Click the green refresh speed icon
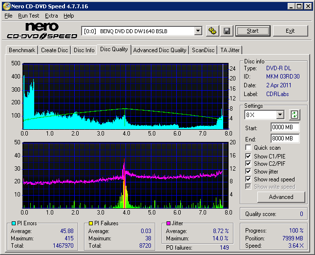 point(294,115)
